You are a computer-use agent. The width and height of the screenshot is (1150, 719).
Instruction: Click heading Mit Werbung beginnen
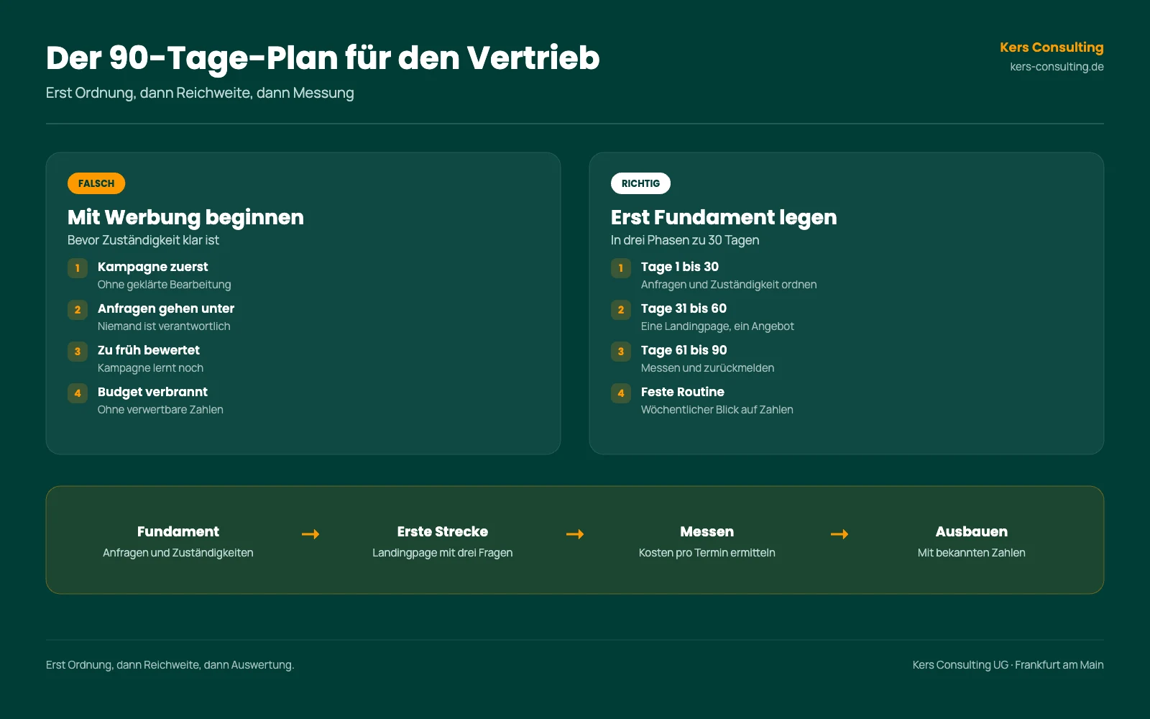click(185, 217)
